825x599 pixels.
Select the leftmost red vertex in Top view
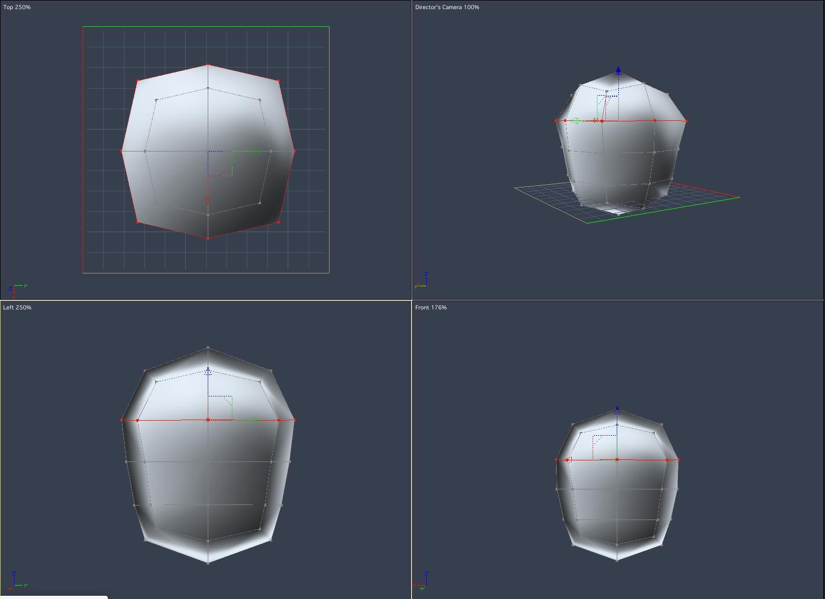121,151
